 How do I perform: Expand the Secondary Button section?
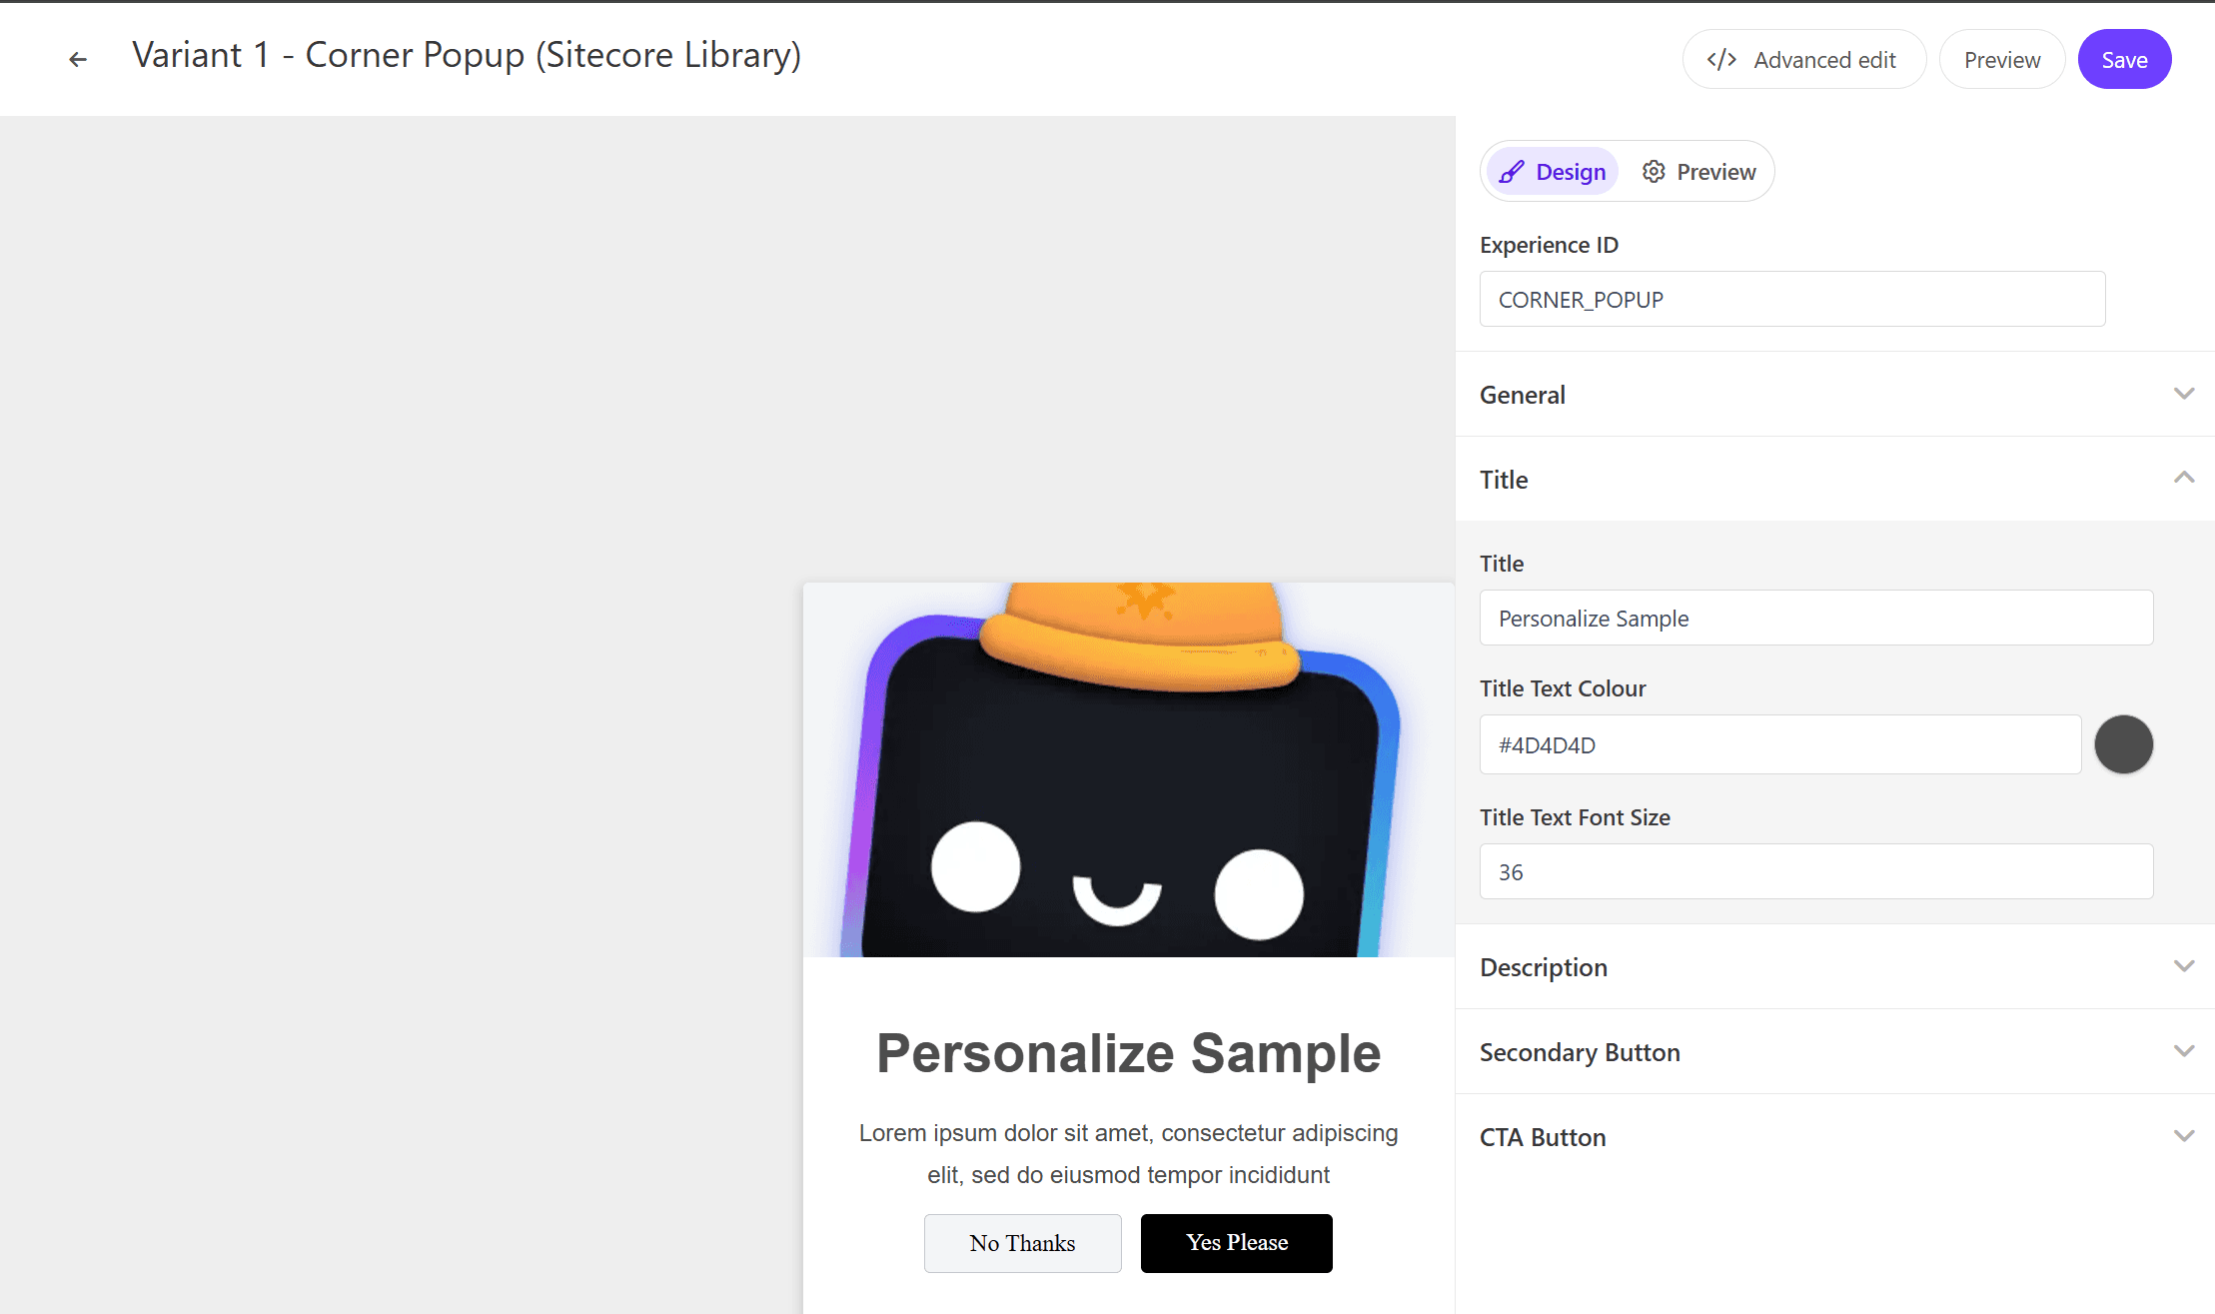click(x=2183, y=1051)
